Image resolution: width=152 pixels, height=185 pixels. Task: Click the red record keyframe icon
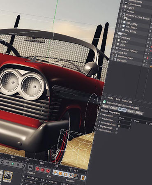click(37, 169)
